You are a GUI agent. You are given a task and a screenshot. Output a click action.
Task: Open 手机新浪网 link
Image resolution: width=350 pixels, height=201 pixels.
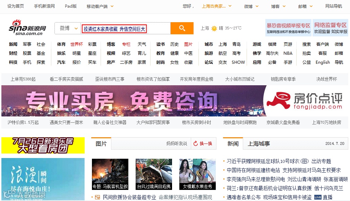pyautogui.click(x=44, y=6)
